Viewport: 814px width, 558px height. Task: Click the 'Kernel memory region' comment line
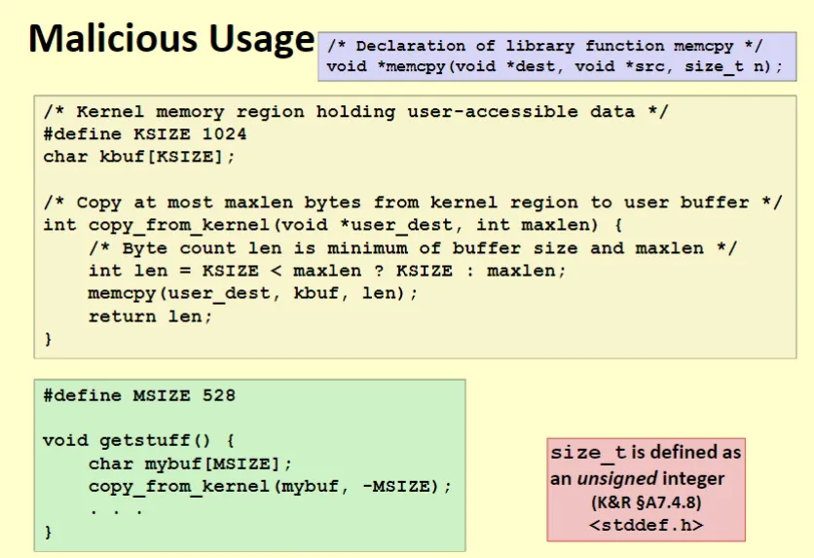click(x=355, y=111)
